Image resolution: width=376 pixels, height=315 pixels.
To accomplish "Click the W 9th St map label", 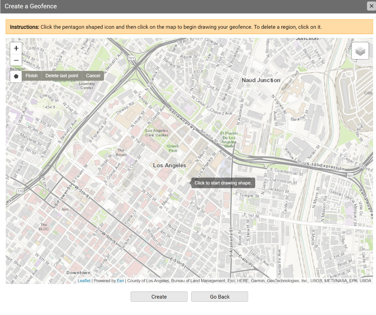I will coord(42,259).
